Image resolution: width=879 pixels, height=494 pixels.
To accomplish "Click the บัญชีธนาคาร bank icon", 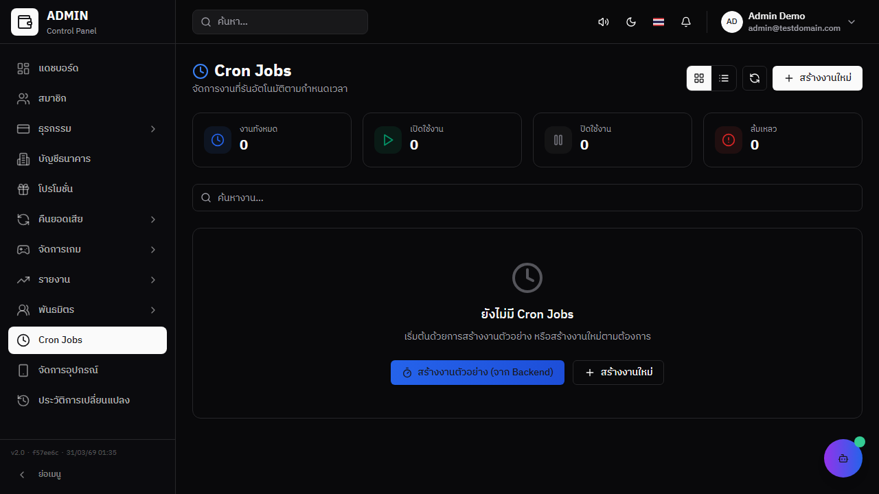I will pos(23,158).
